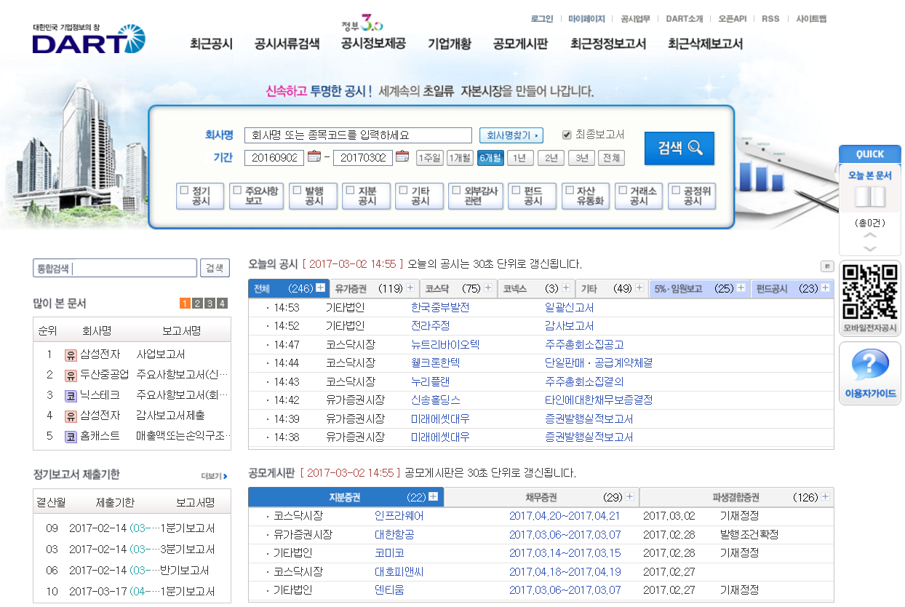Click the blue 검색 search button
Image resolution: width=905 pixels, height=607 pixels.
click(679, 148)
